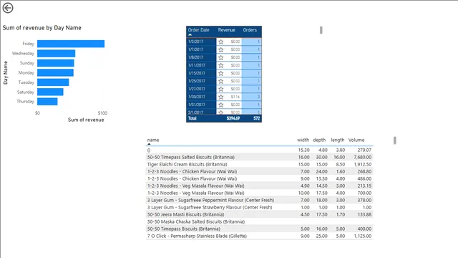Click the star icon in the 1/15/2017 row

221,73
